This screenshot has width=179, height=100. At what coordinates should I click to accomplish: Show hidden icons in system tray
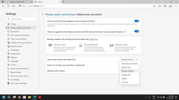[x=146, y=97]
